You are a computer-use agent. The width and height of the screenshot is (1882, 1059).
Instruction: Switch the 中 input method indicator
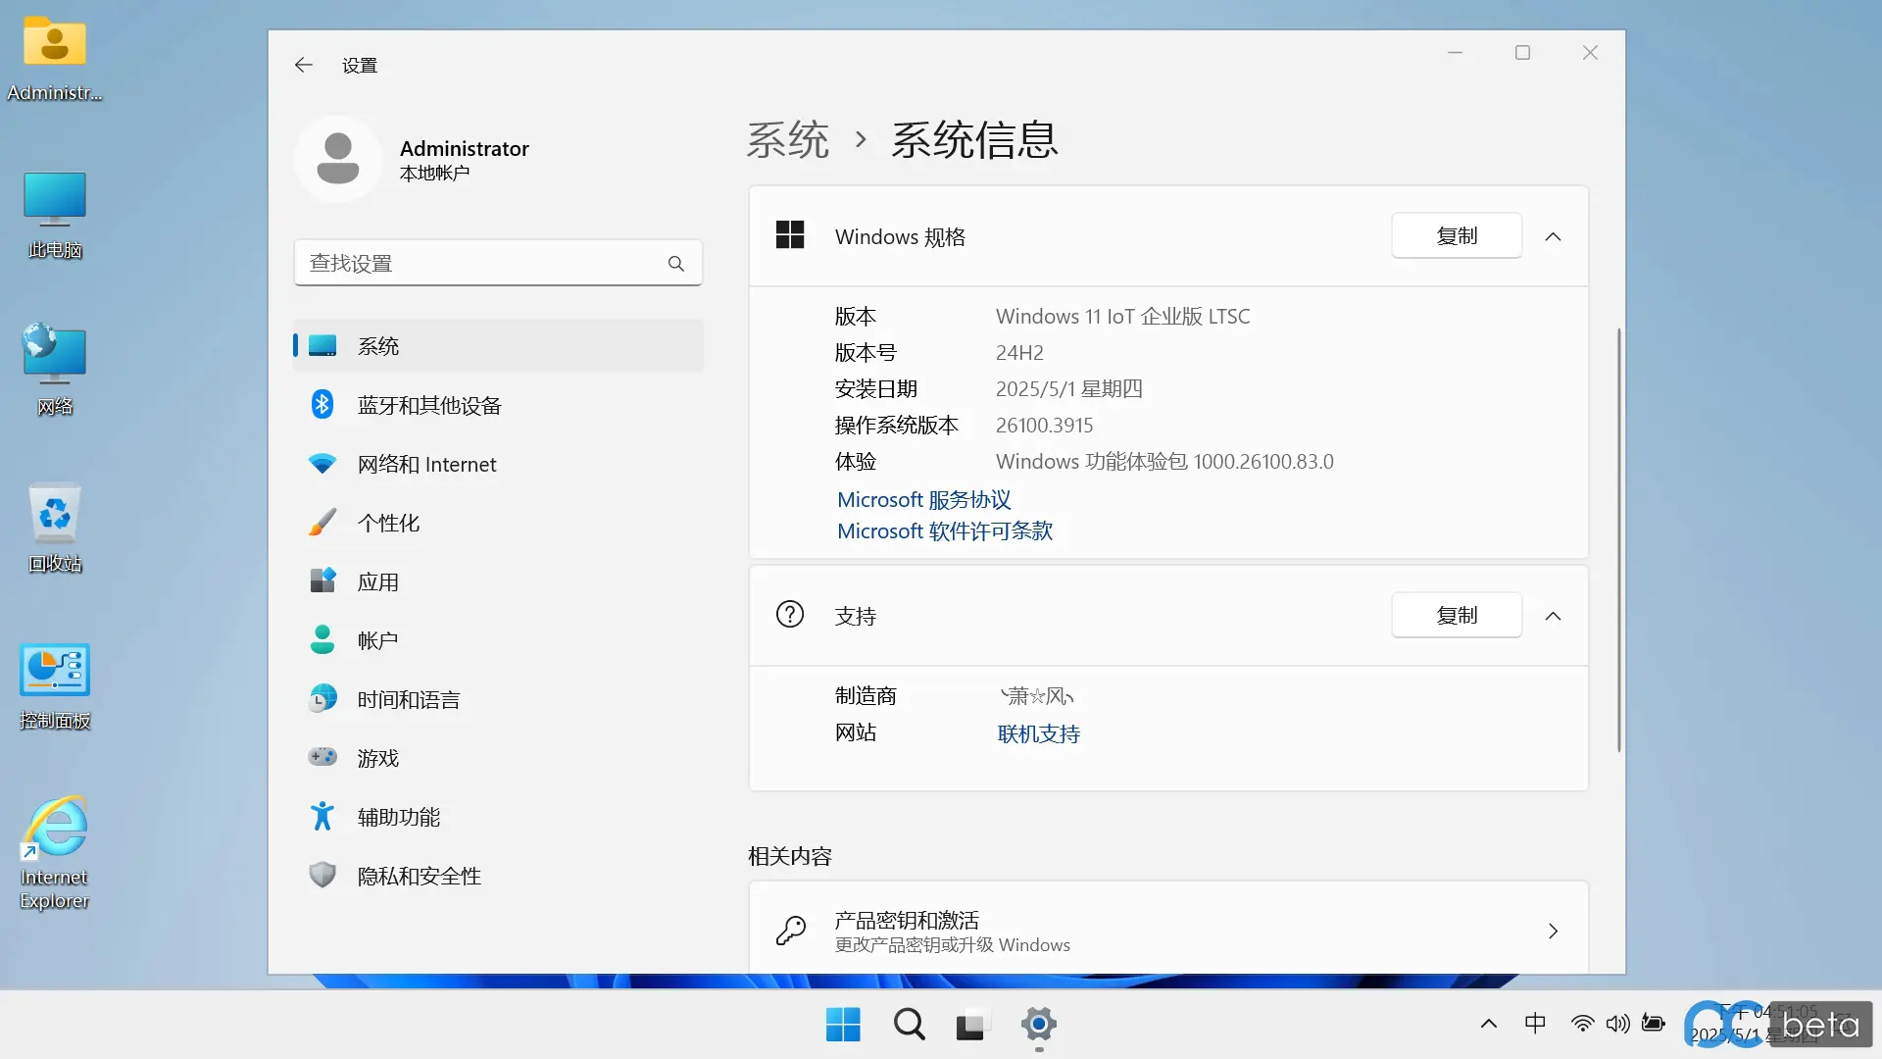pyautogui.click(x=1535, y=1024)
